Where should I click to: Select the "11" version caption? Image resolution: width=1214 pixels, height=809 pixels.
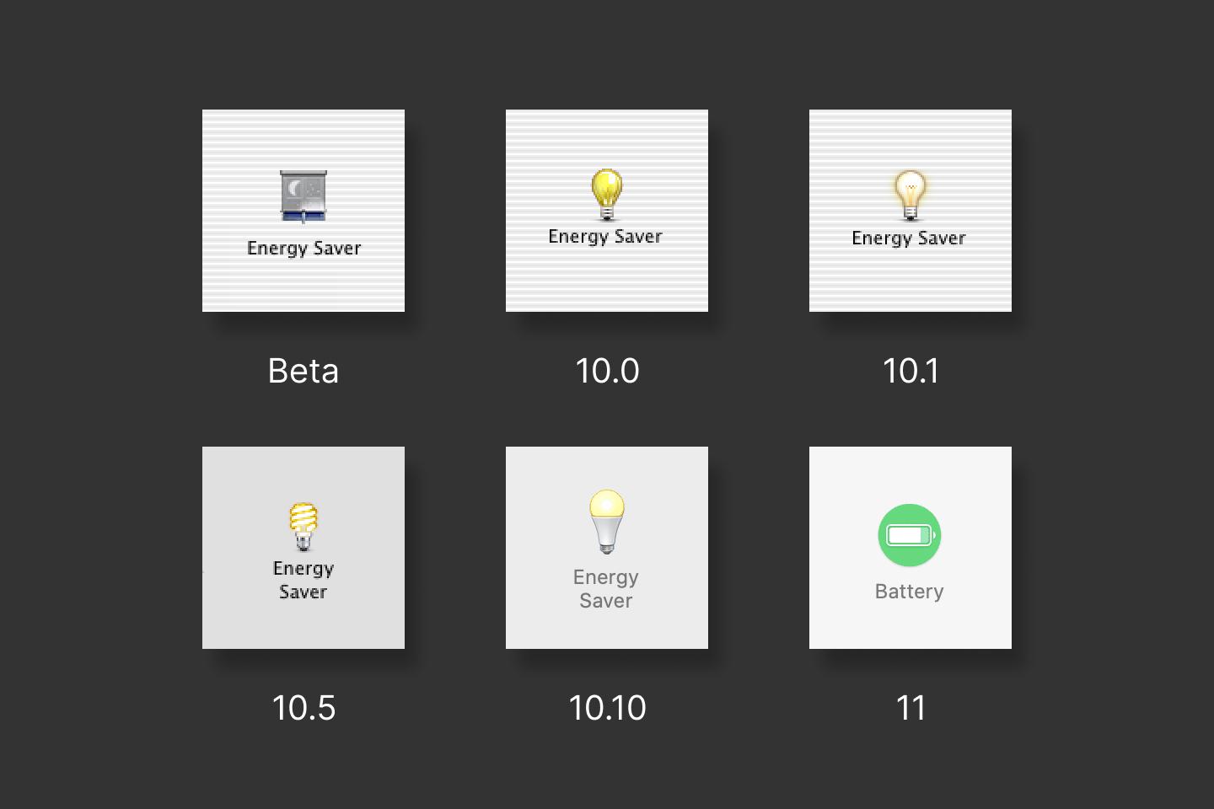[x=910, y=708]
